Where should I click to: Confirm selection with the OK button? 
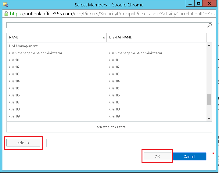click(157, 157)
